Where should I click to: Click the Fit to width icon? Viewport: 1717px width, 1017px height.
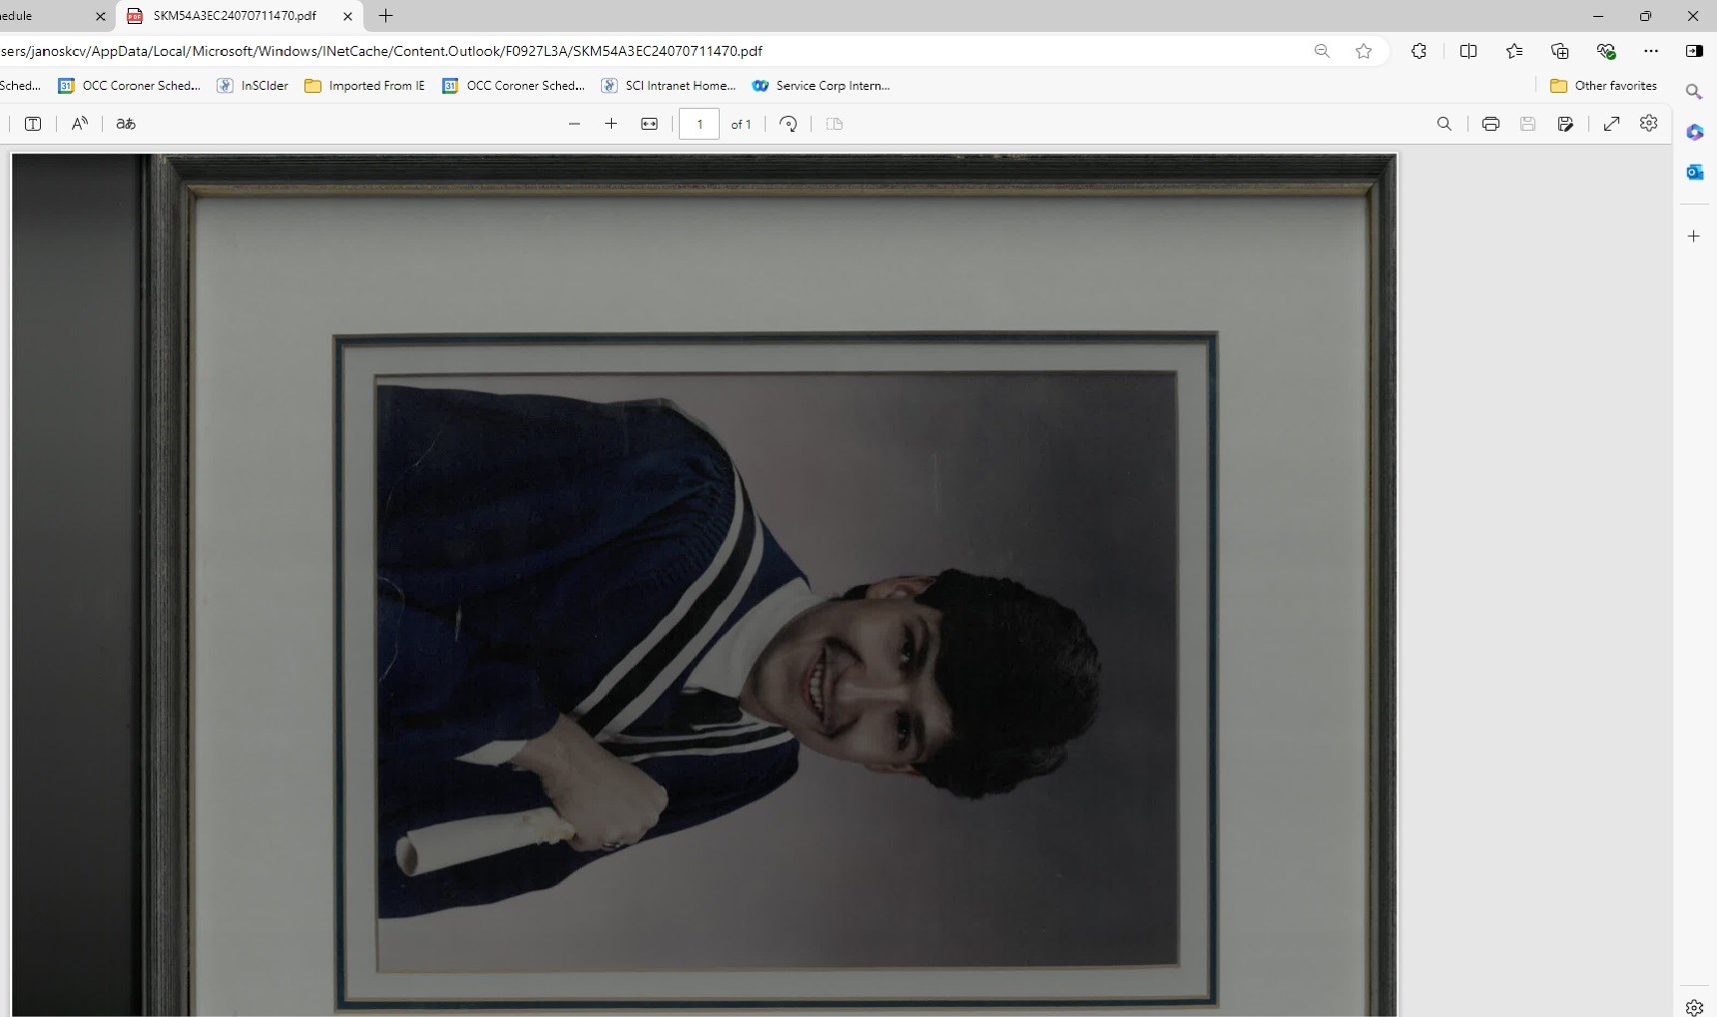tap(649, 124)
